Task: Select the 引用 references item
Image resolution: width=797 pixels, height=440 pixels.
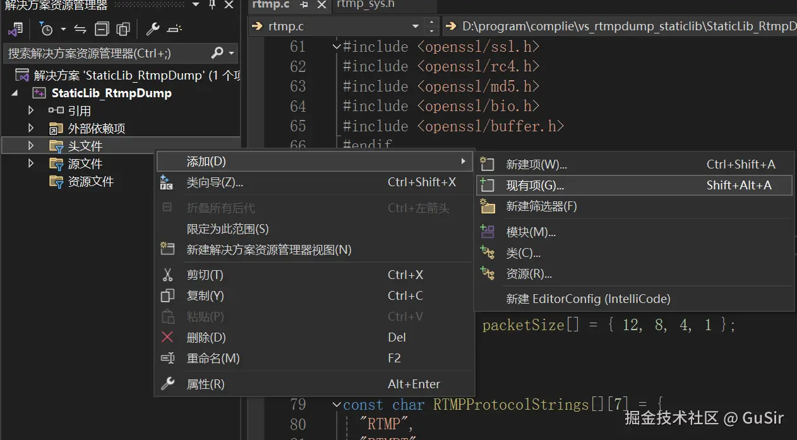Action: (x=80, y=110)
